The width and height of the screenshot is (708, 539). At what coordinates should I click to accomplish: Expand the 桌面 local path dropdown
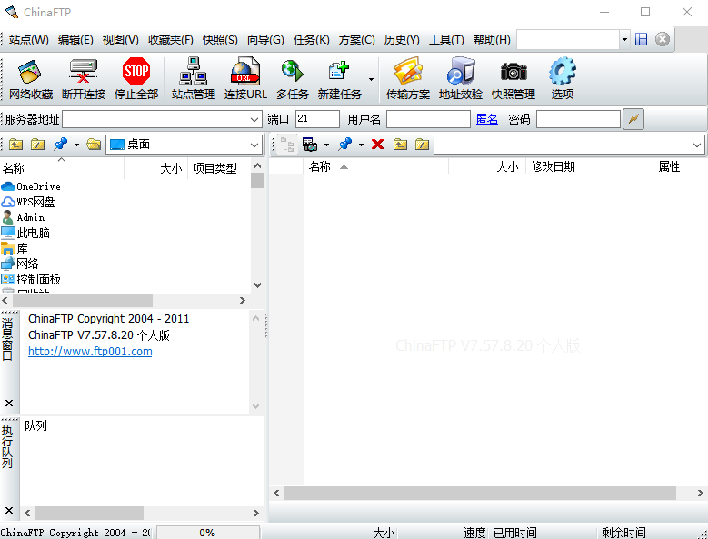point(254,145)
